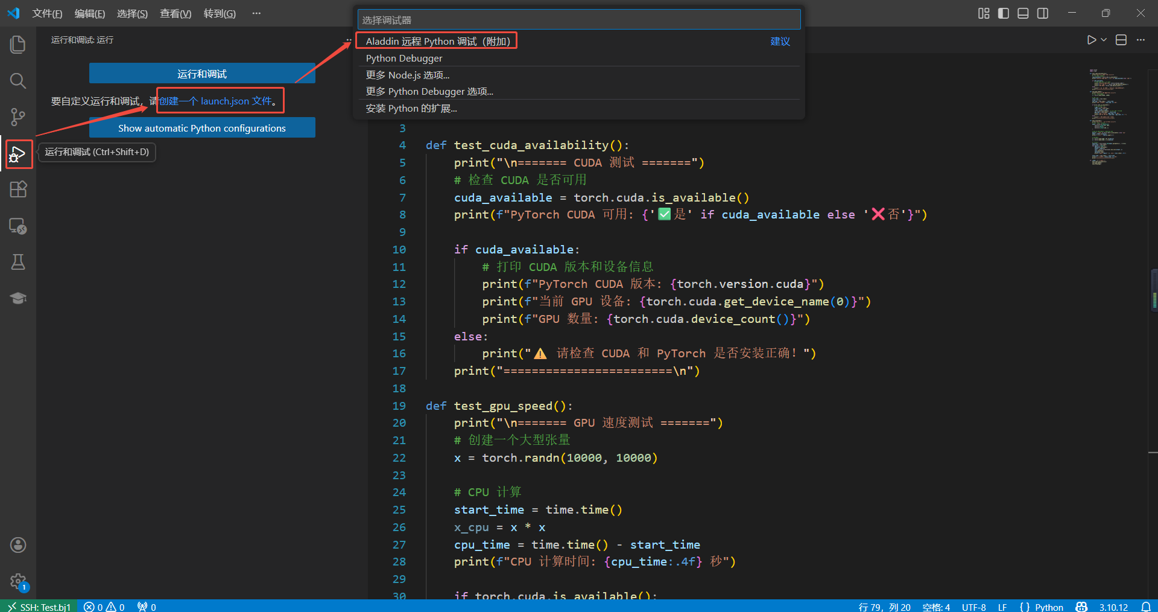
Task: Click the Accounts icon in activity bar
Action: 18,545
